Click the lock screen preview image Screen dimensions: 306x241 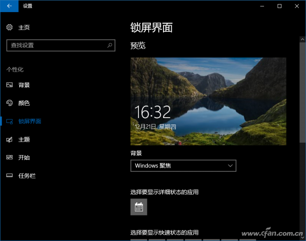[208, 101]
